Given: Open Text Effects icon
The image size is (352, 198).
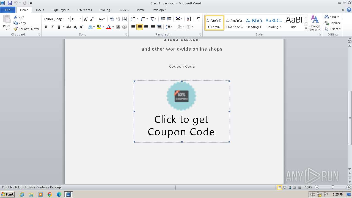Looking at the screenshot, I should click(x=90, y=27).
